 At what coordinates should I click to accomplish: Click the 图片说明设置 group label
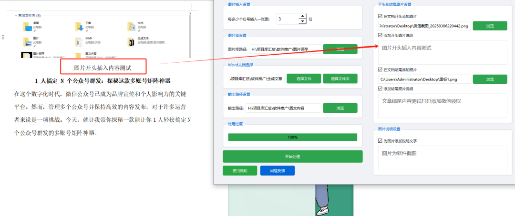tap(389, 129)
